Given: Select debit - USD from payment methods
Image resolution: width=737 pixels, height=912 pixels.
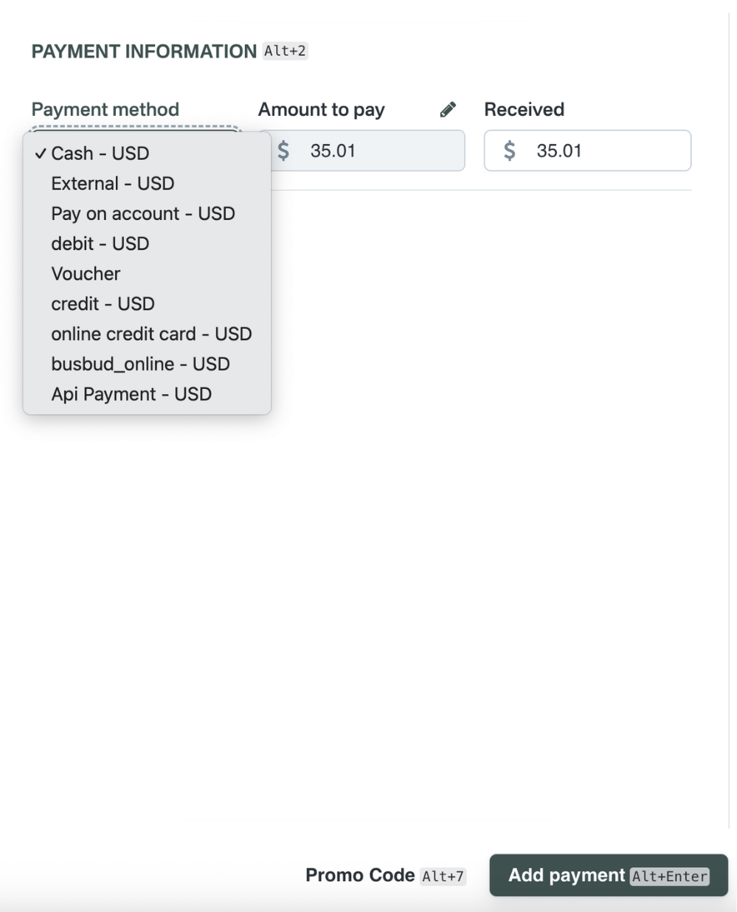Looking at the screenshot, I should click(99, 243).
